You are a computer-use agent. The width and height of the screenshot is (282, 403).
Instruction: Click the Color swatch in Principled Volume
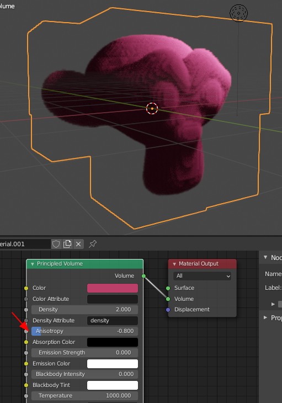113,288
